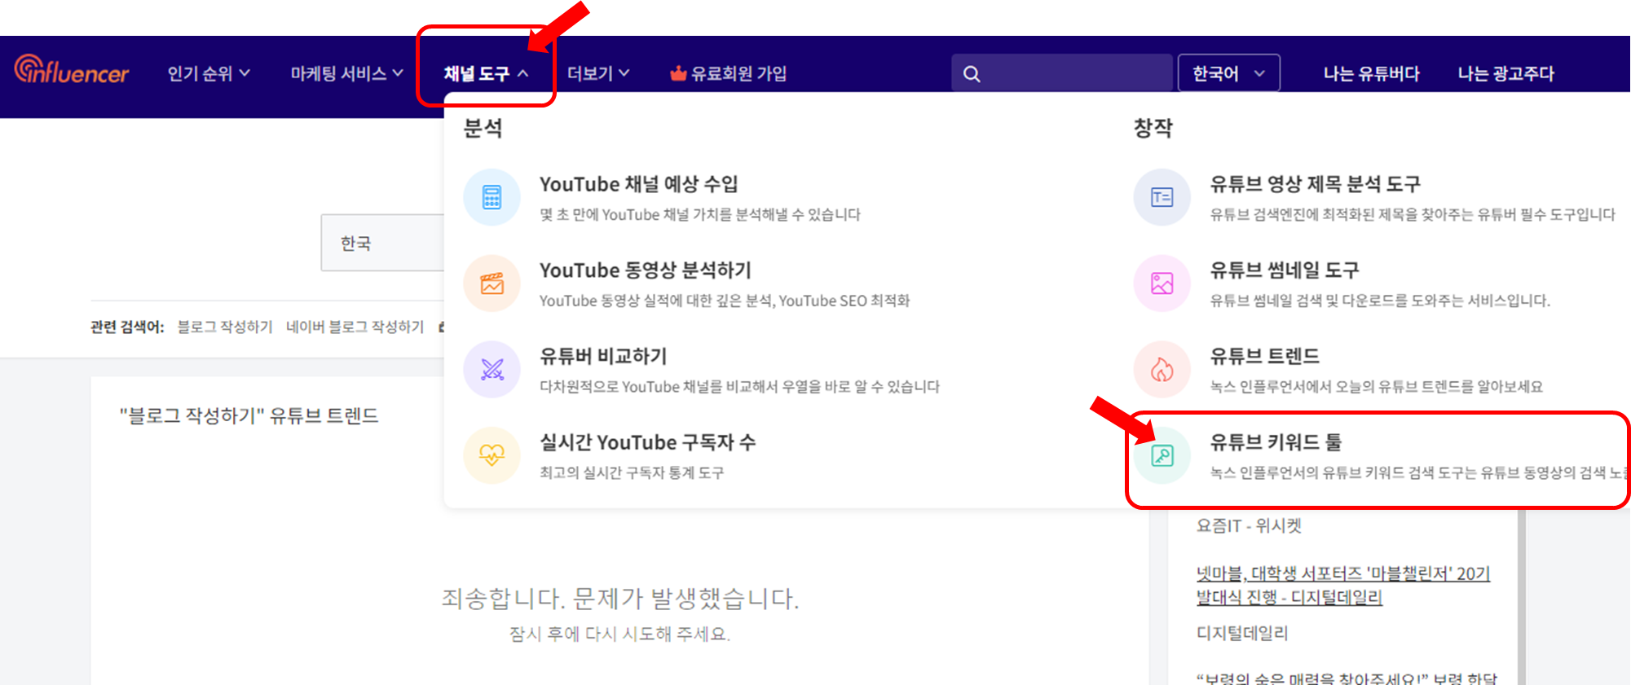This screenshot has width=1631, height=685.
Task: Click the image icon for 유튜브 썸네일 도구
Action: [x=1162, y=283]
